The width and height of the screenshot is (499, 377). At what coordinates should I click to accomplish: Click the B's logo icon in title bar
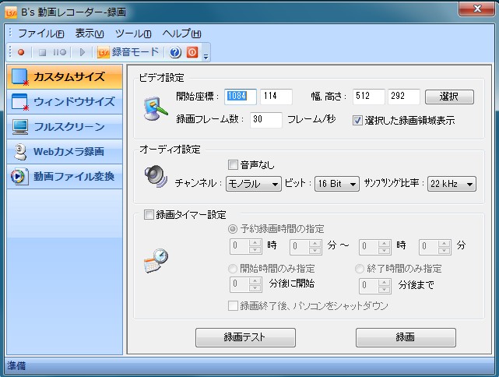[x=11, y=12]
